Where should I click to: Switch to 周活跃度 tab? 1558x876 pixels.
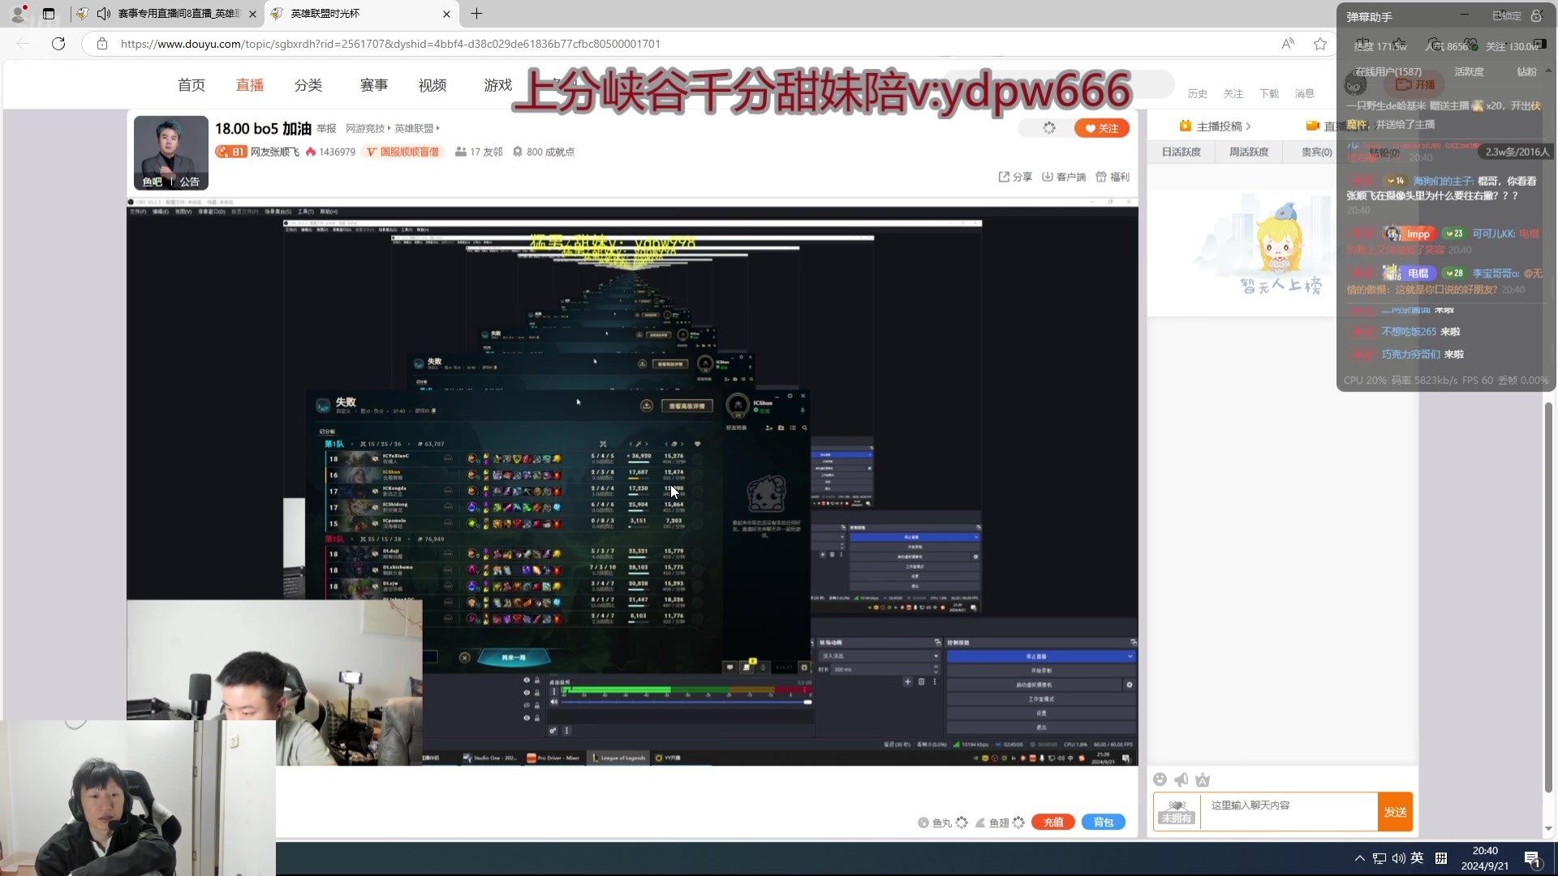coord(1248,152)
